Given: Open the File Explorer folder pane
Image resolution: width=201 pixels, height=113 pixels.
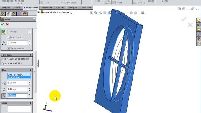Looking at the screenshot, I should (199, 29).
